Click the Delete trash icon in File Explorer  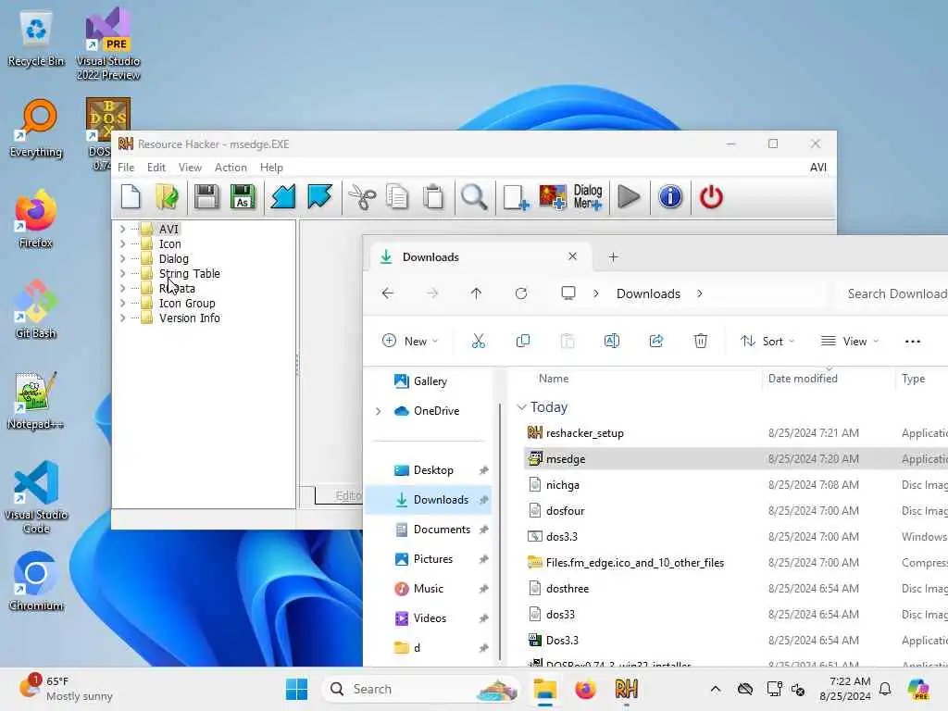click(x=700, y=341)
